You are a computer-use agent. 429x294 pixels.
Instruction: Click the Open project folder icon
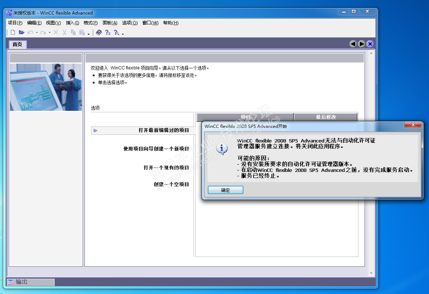[x=21, y=32]
